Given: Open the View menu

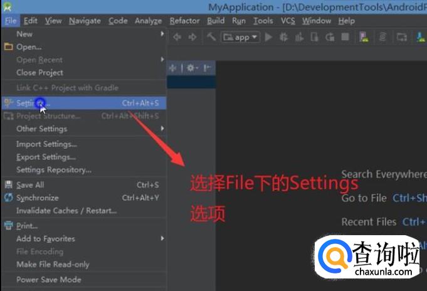Looking at the screenshot, I should coord(53,21).
